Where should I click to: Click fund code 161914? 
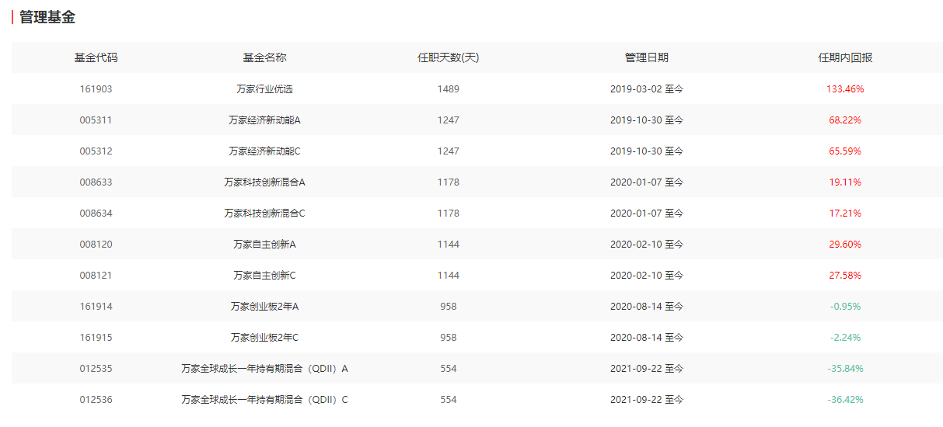point(96,307)
